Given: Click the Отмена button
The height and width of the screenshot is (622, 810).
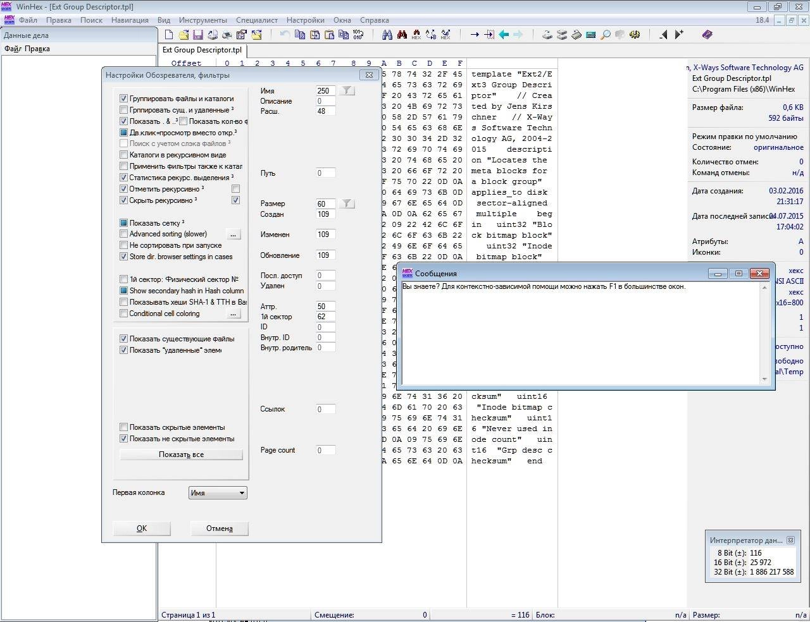Looking at the screenshot, I should tap(219, 528).
